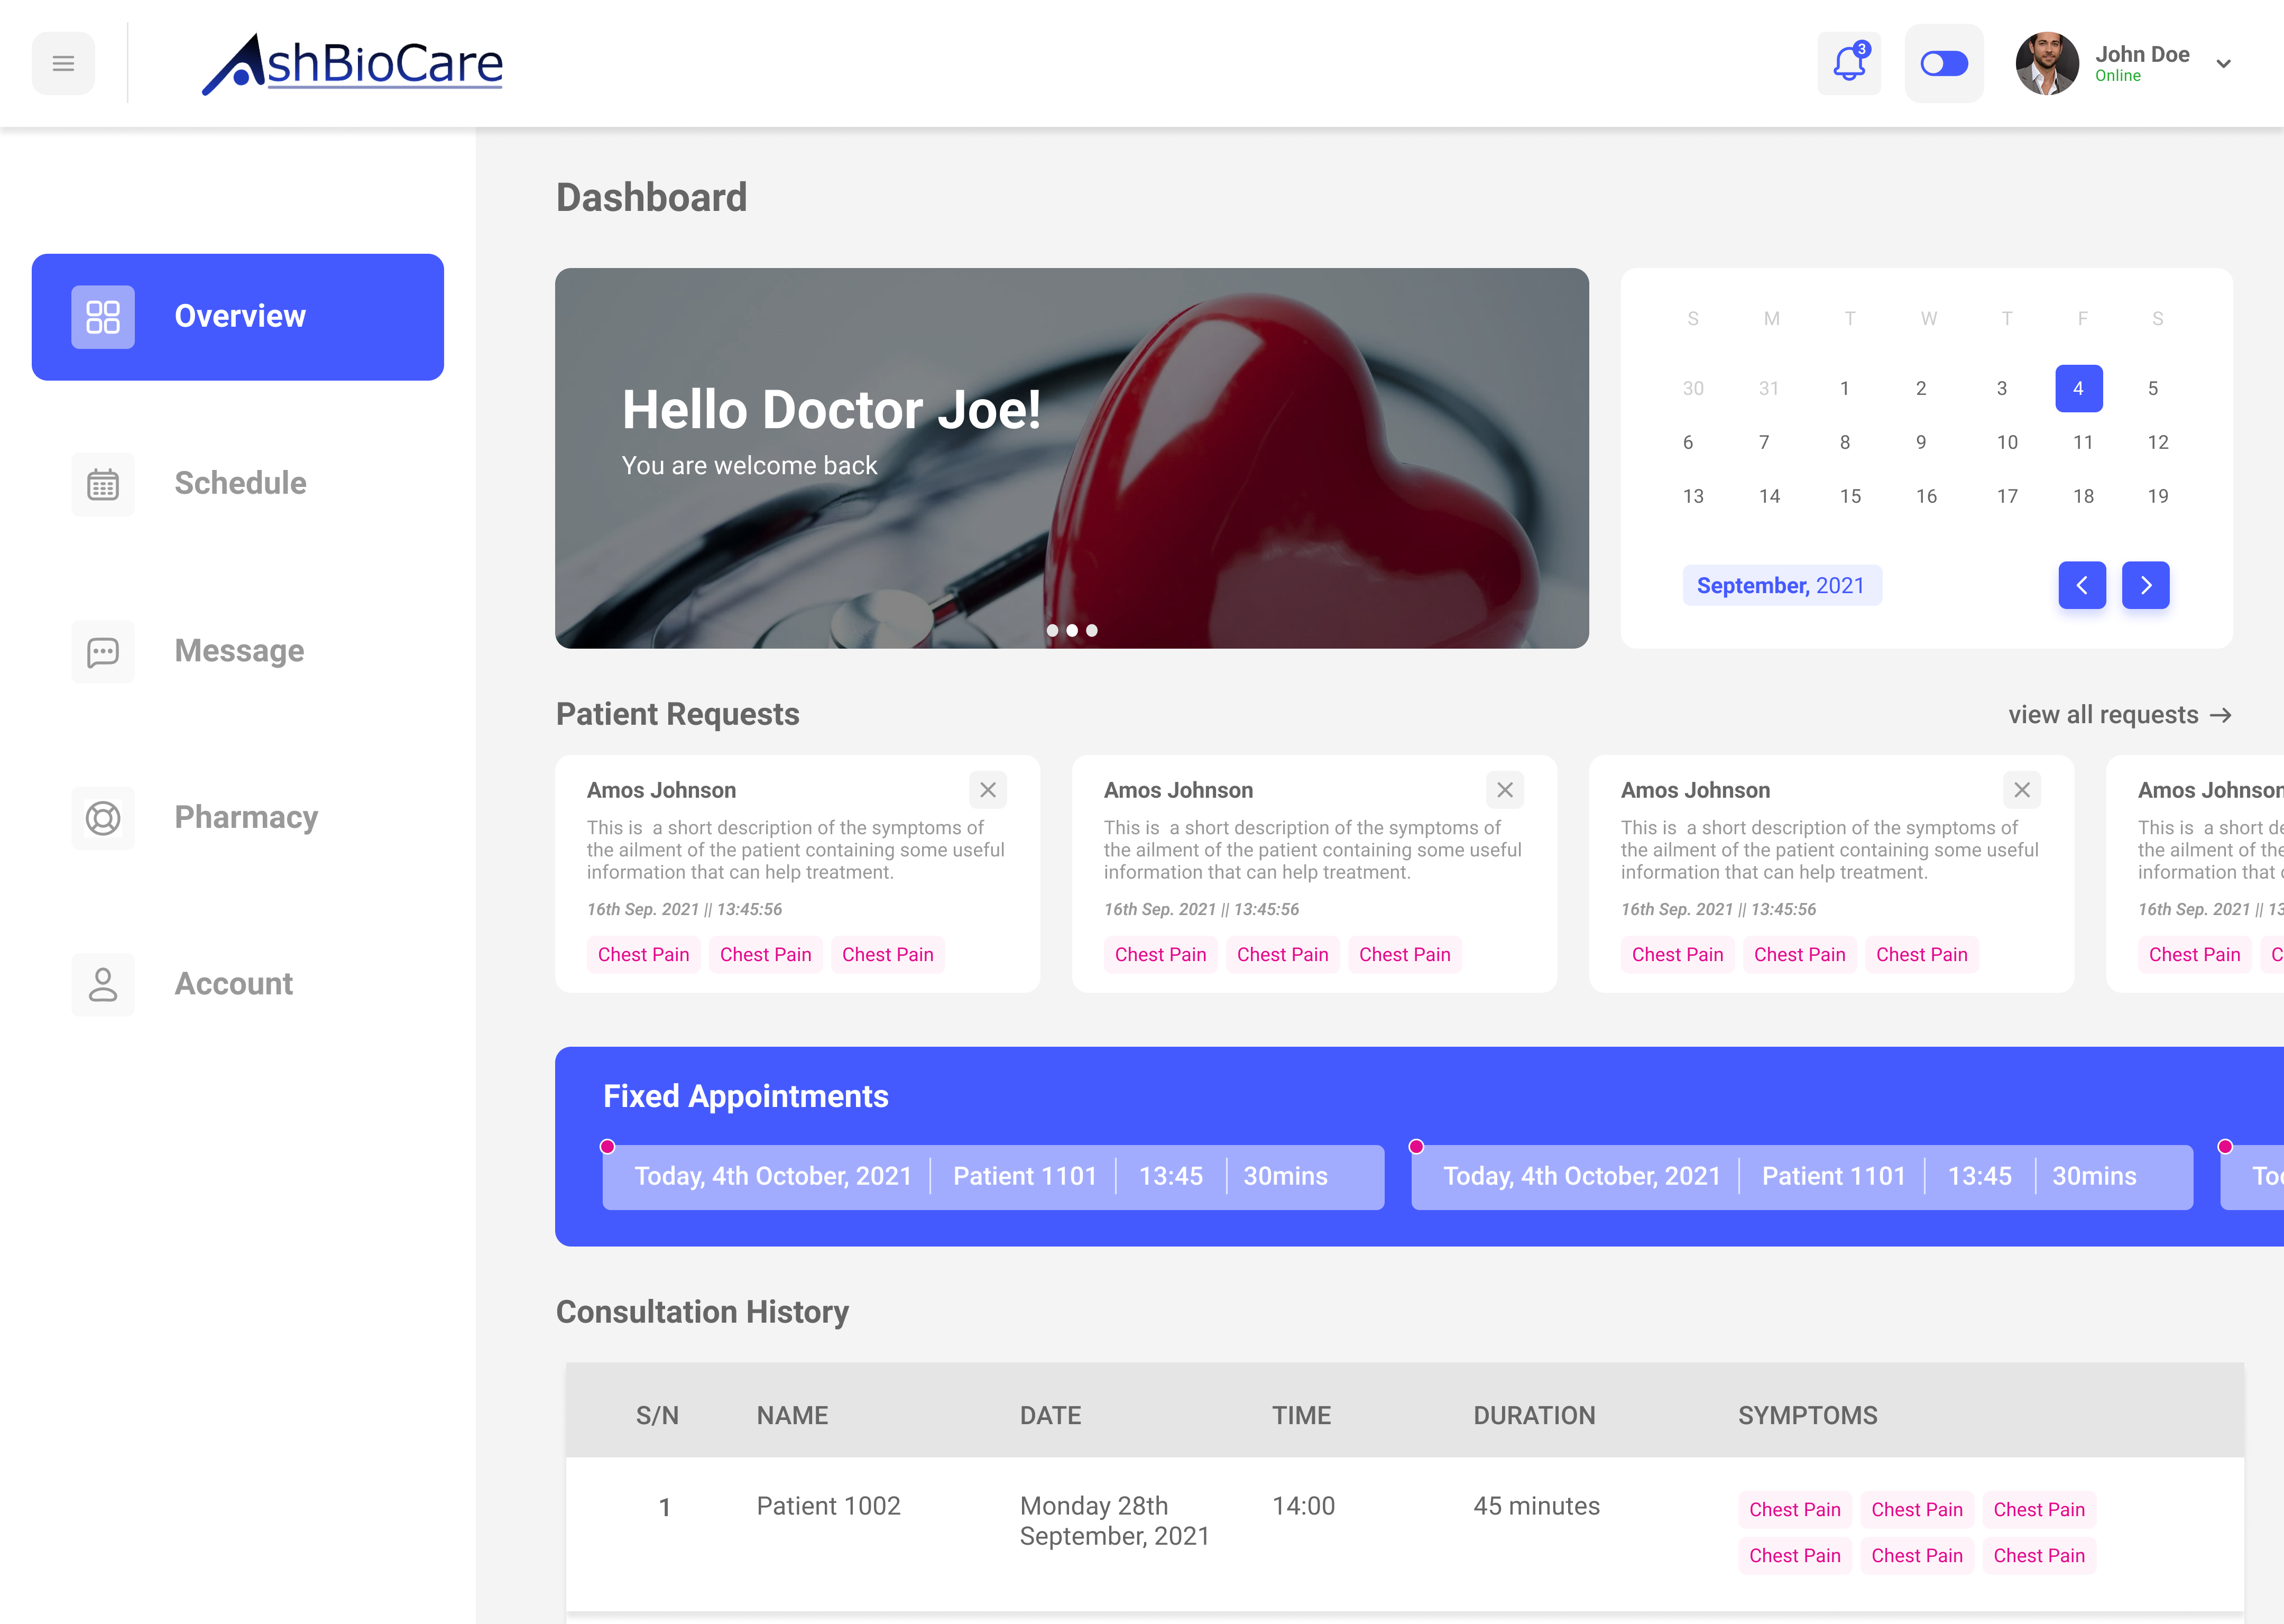
Task: Click the Message chat bubble icon
Action: click(103, 652)
